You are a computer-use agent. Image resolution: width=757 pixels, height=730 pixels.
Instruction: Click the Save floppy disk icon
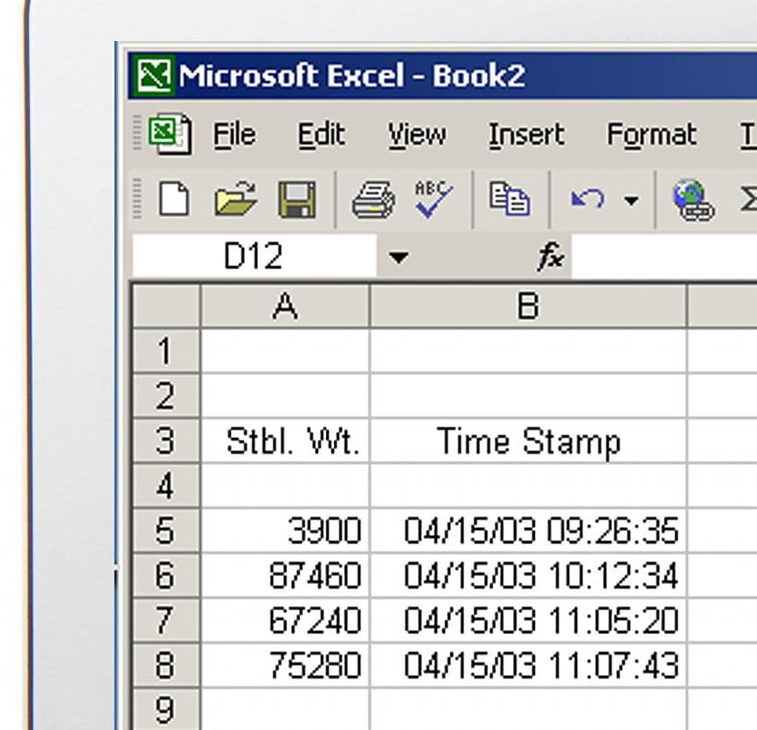point(297,200)
